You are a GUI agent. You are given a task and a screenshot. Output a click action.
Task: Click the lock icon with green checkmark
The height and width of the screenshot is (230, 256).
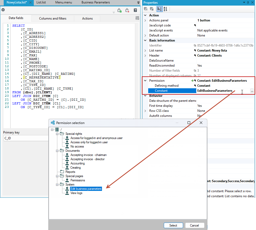coord(119,10)
